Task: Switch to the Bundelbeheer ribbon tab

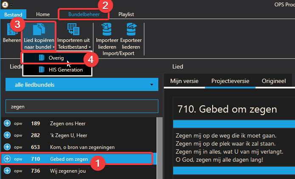Action: (x=84, y=14)
